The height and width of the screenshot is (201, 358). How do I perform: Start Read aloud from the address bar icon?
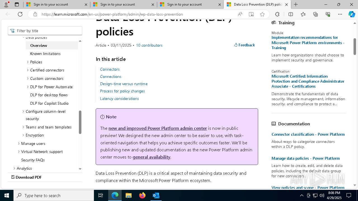240,14
